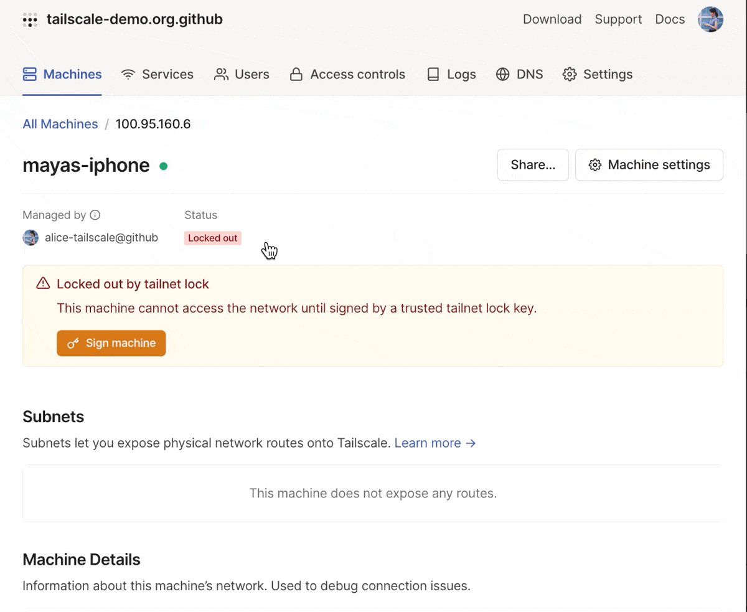Click the 100.95.160.6 breadcrumb text

153,124
